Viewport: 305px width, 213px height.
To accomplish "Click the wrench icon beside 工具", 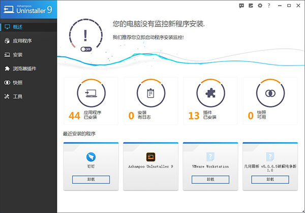I will coord(7,97).
